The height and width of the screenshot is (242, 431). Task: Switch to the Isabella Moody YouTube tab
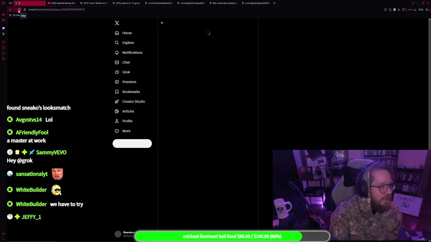coord(62,3)
